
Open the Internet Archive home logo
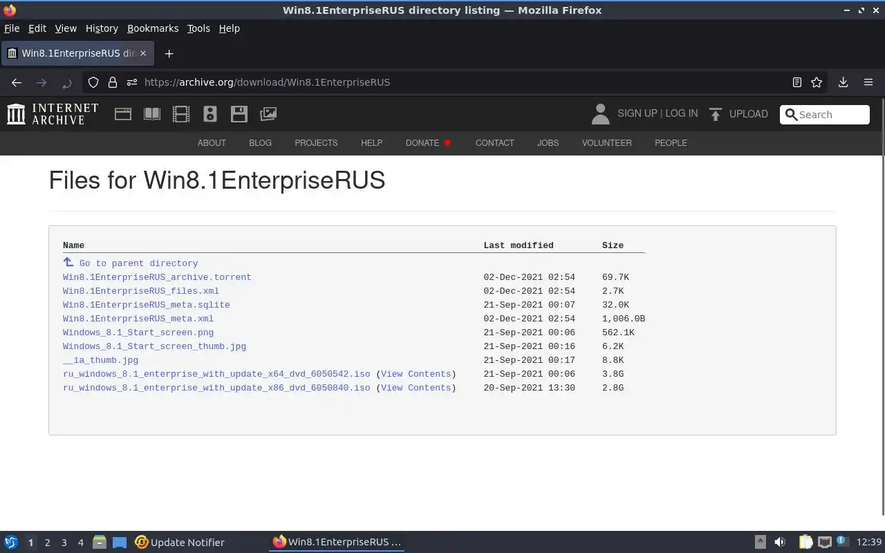point(53,114)
